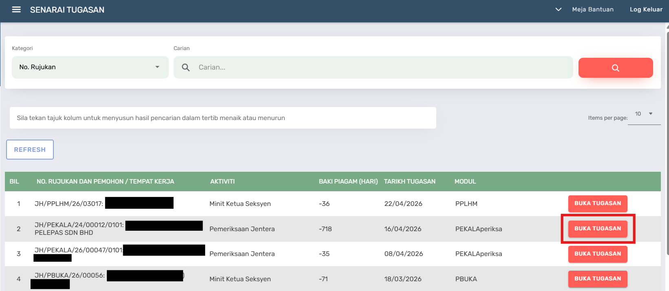Open task for JH/PEKALA/26/00047 row

[x=598, y=254]
